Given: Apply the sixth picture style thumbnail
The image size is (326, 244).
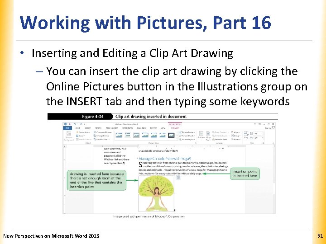Looking at the screenshot, I should (x=163, y=135).
